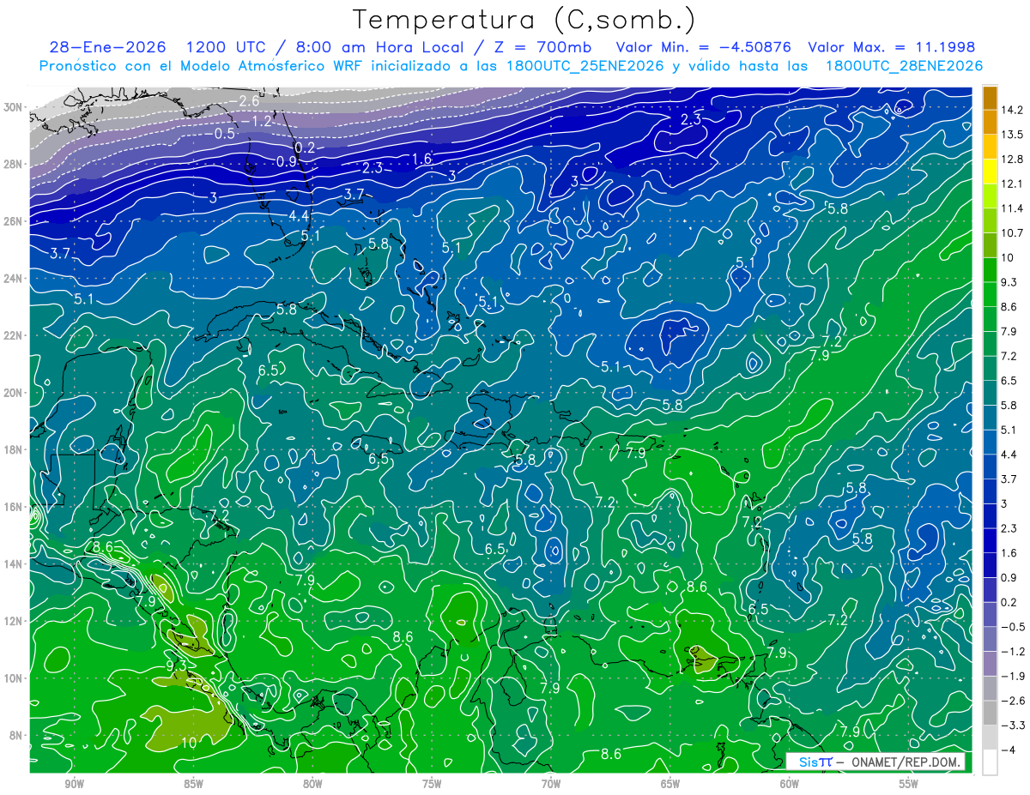Click the "12.8" color scale label
This screenshot has width=1030, height=795.
click(x=1012, y=160)
